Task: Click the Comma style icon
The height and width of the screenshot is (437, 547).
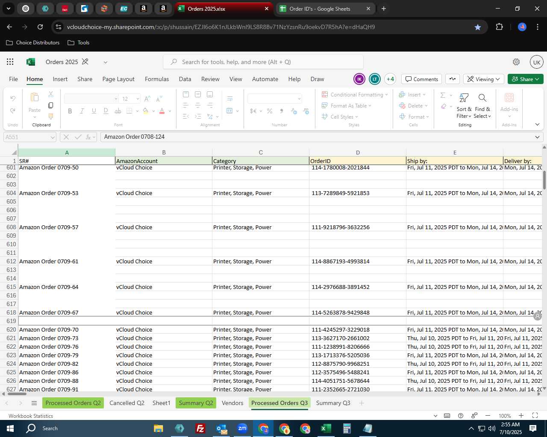Action: pos(281,111)
